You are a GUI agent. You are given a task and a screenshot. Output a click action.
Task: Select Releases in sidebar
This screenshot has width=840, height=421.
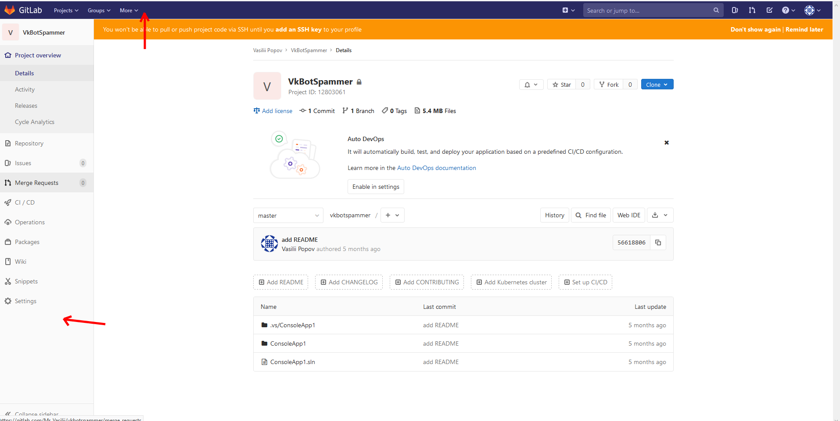(x=47, y=106)
